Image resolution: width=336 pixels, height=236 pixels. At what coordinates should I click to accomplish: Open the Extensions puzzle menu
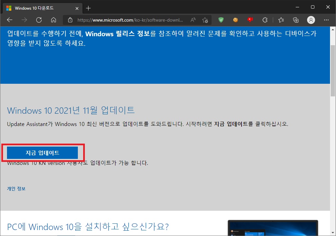point(265,20)
